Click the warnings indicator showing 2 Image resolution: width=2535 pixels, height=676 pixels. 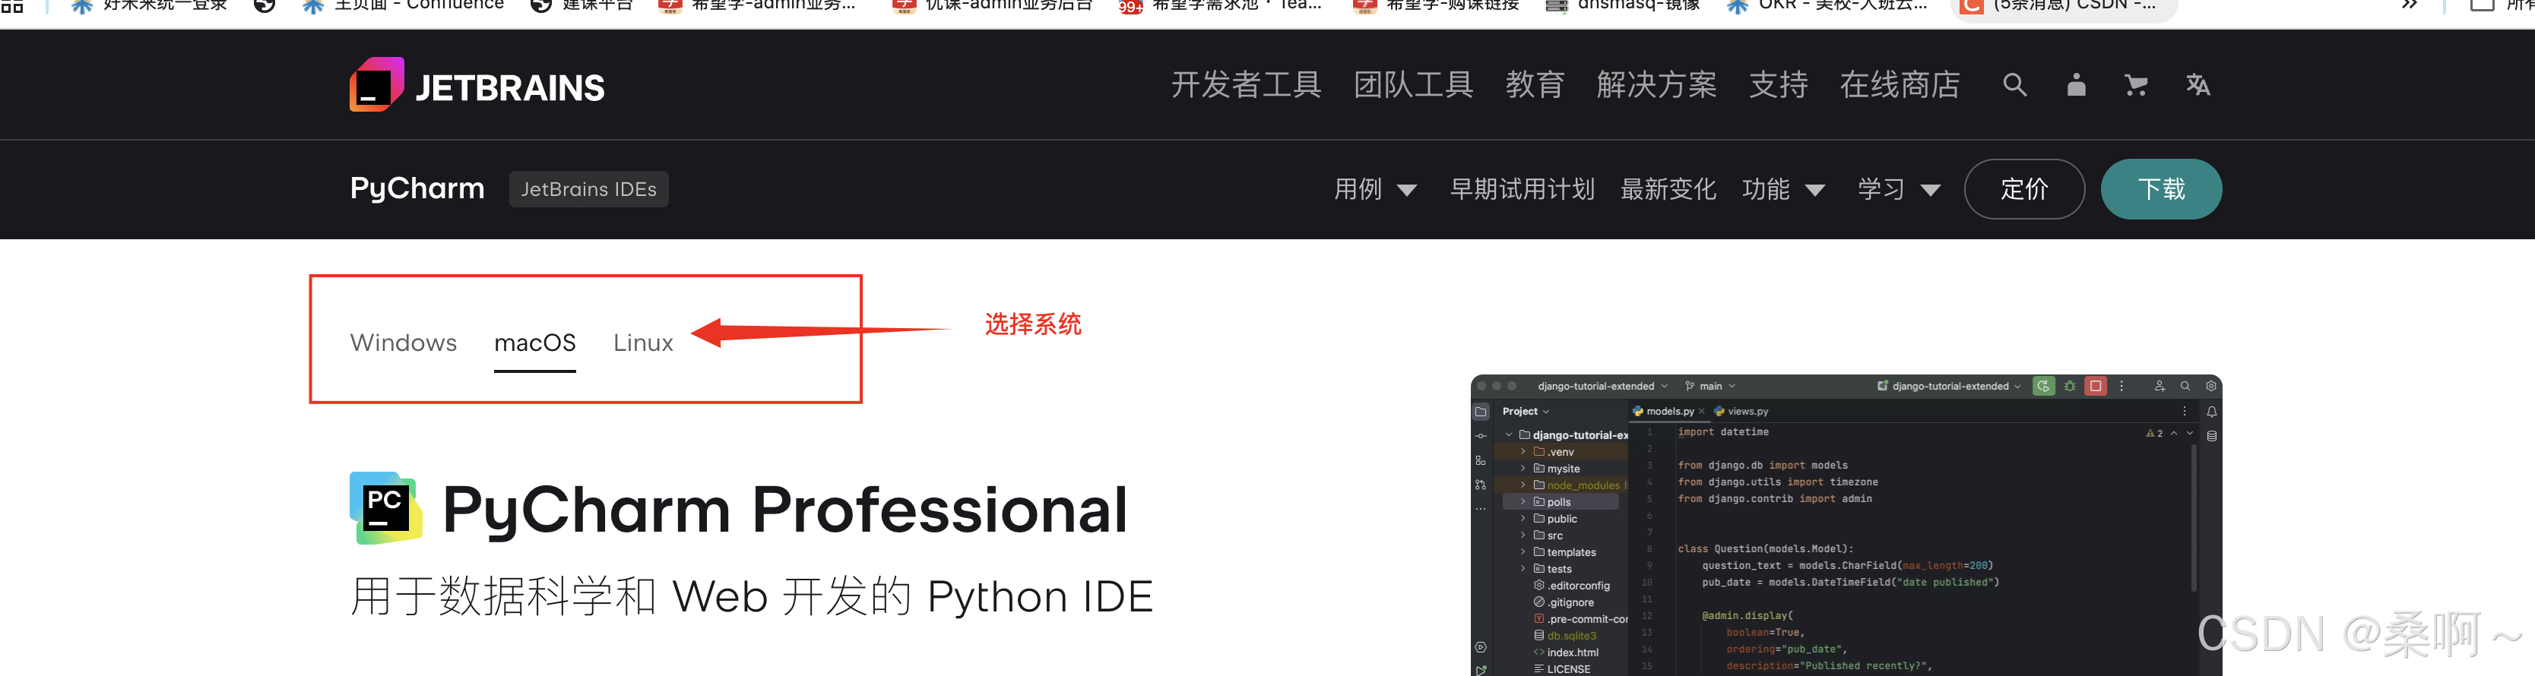pos(2154,433)
